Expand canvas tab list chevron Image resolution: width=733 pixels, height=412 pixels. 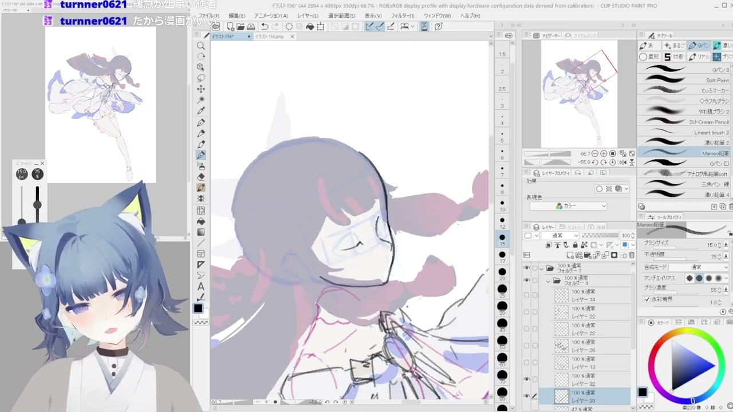click(x=491, y=36)
